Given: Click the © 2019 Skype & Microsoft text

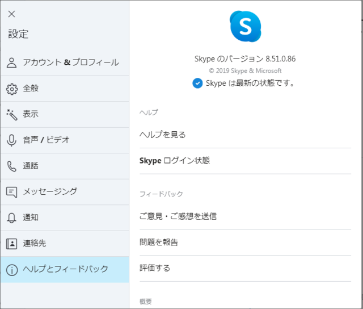Looking at the screenshot, I should 245,70.
